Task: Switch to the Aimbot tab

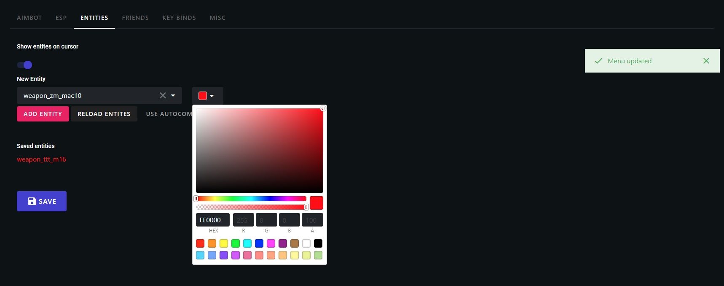Action: tap(29, 18)
